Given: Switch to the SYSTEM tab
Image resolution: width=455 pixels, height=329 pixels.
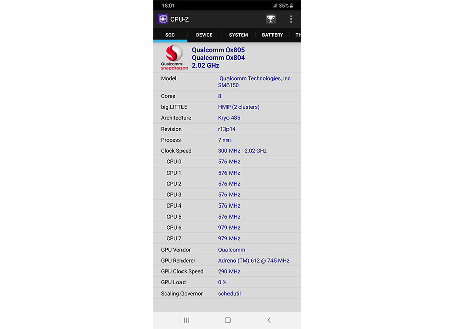Looking at the screenshot, I should pyautogui.click(x=238, y=35).
